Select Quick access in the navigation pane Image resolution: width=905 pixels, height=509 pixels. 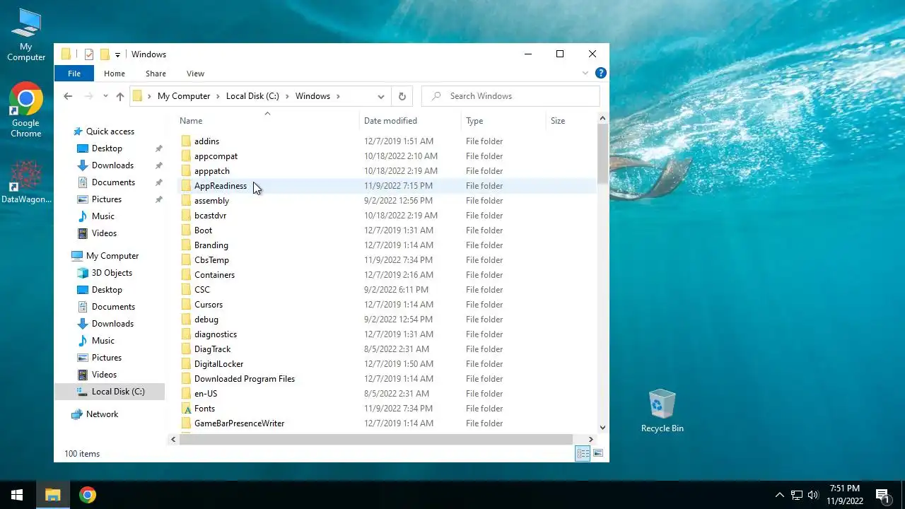[x=110, y=131]
